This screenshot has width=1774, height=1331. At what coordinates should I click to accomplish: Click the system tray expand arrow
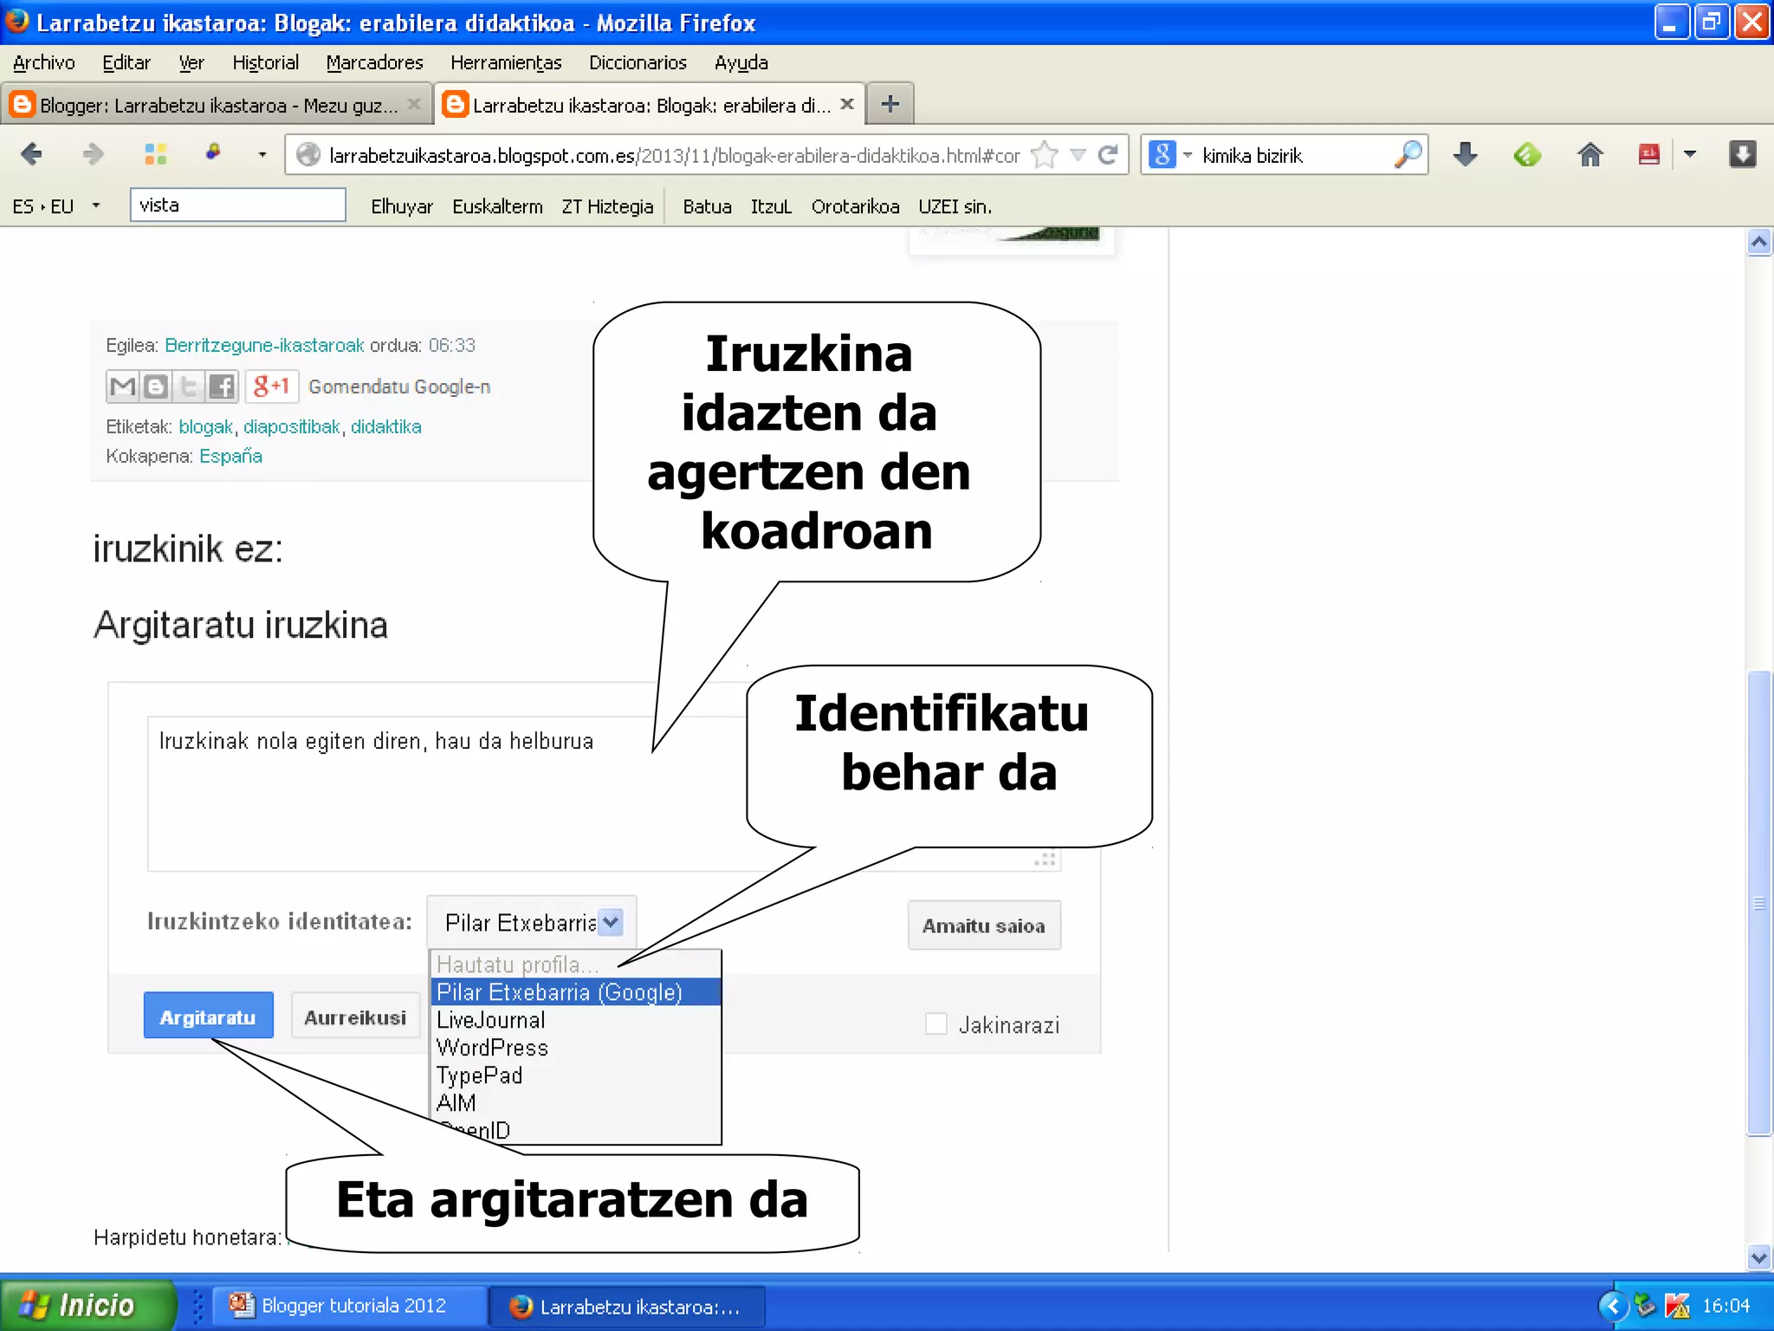[x=1612, y=1305]
